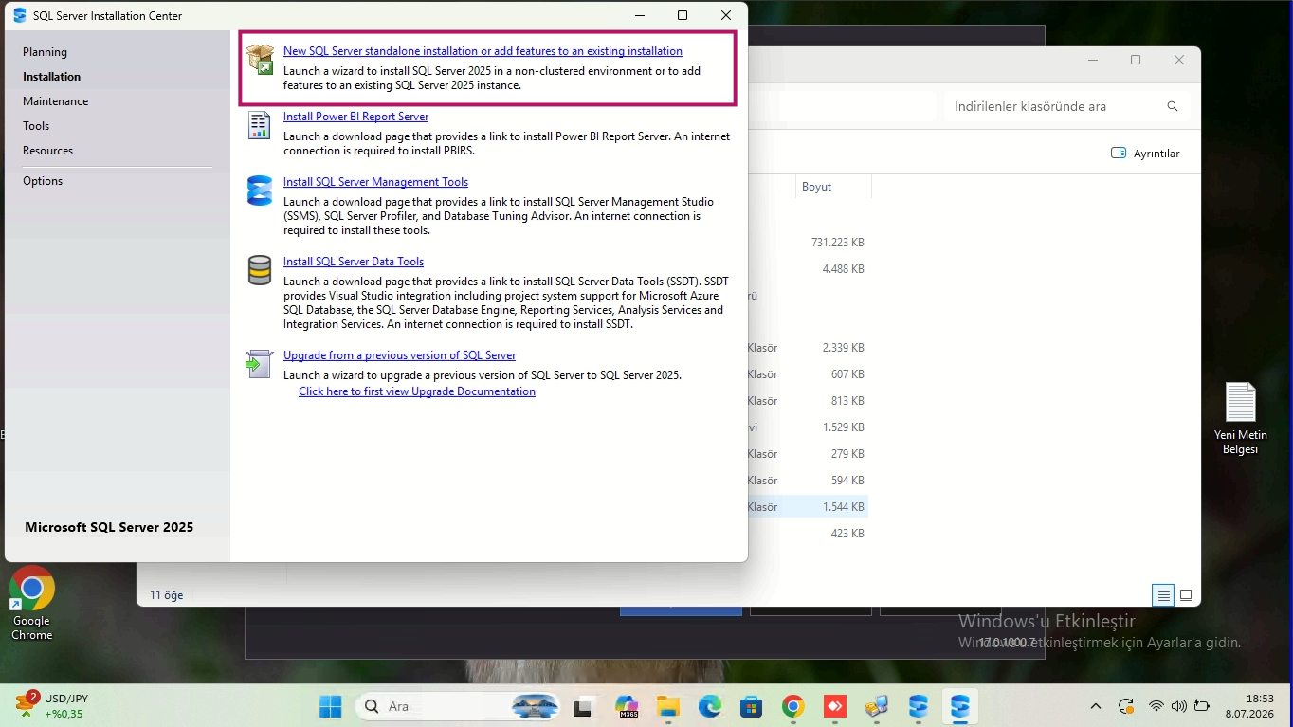1293x727 pixels.
Task: Open the red remote-desktop app on the taskbar
Action: (x=835, y=706)
